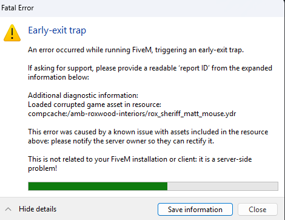The width and height of the screenshot is (285, 220).
Task: Click the sentence about error running FiveM
Action: (136, 50)
